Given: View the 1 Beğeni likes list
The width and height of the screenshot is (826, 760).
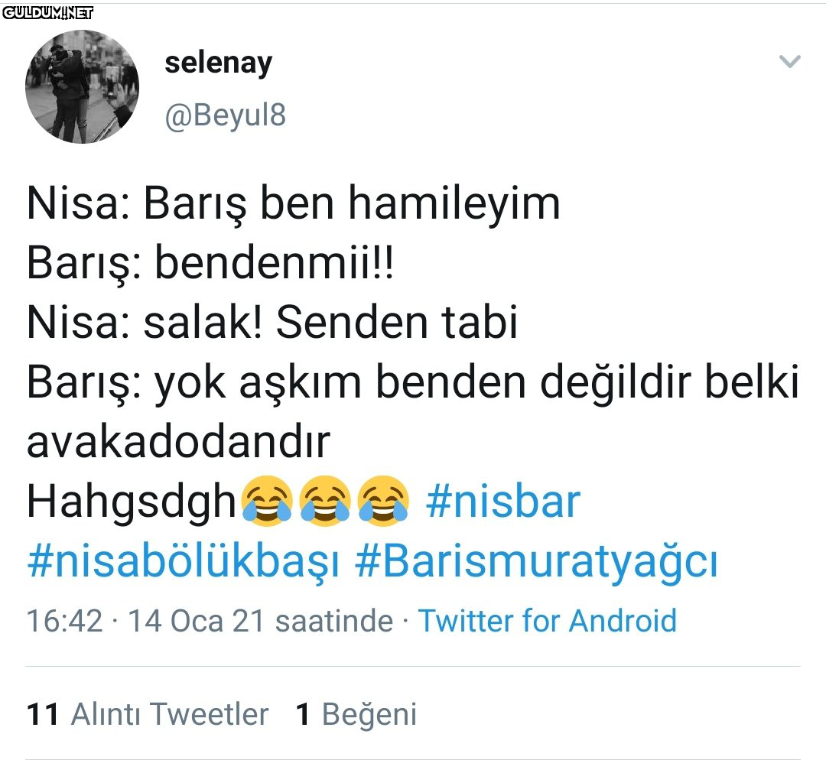Looking at the screenshot, I should (x=356, y=714).
